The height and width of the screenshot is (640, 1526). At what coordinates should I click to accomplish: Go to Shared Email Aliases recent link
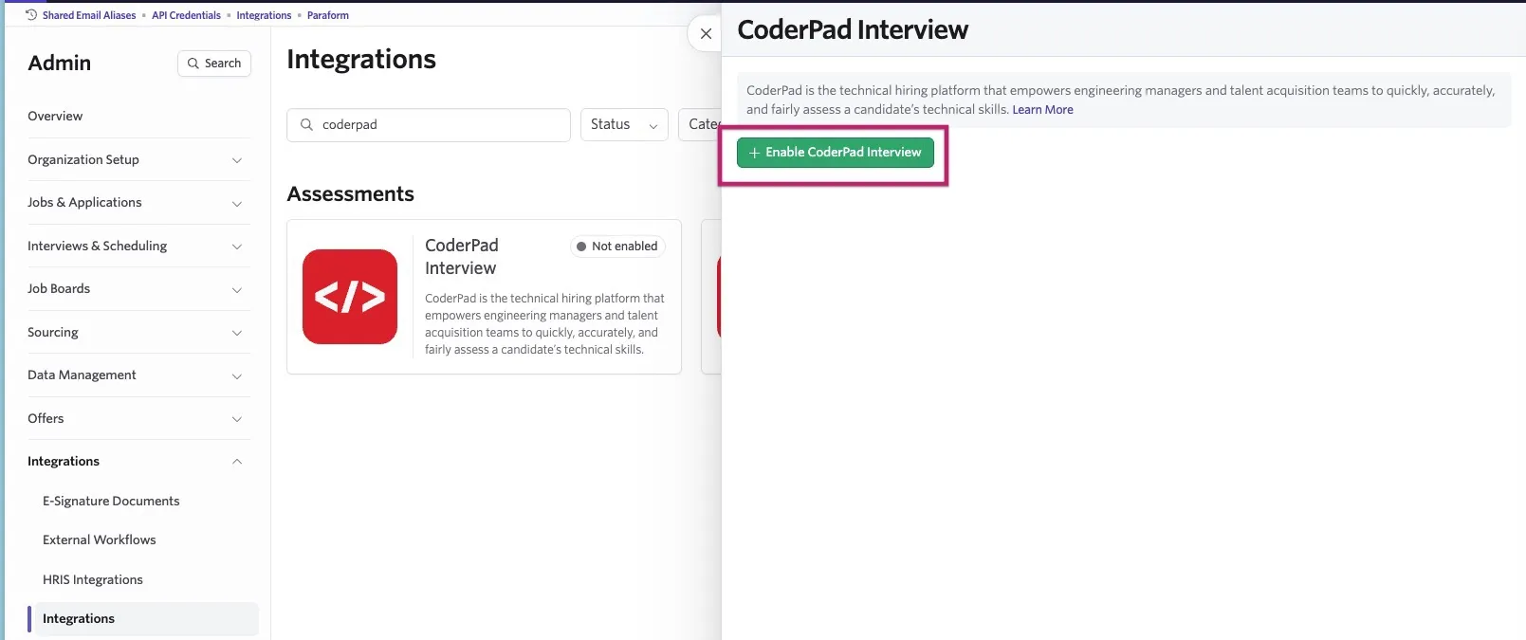(x=89, y=15)
